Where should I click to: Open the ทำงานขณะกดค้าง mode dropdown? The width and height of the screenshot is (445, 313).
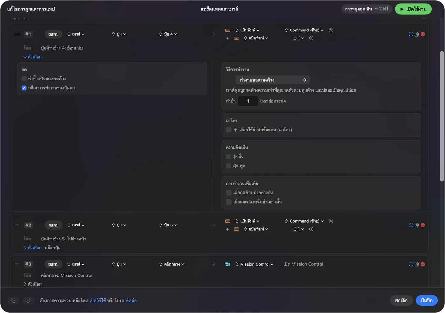(x=272, y=80)
